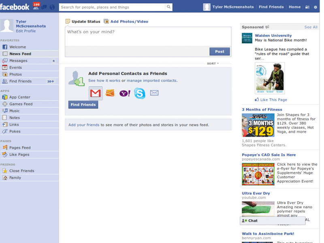
Task: Select the other email envelope icon
Action: pyautogui.click(x=154, y=93)
